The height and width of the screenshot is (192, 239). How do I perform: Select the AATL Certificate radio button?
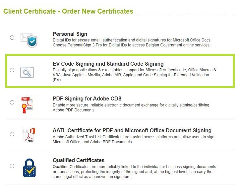point(12,134)
